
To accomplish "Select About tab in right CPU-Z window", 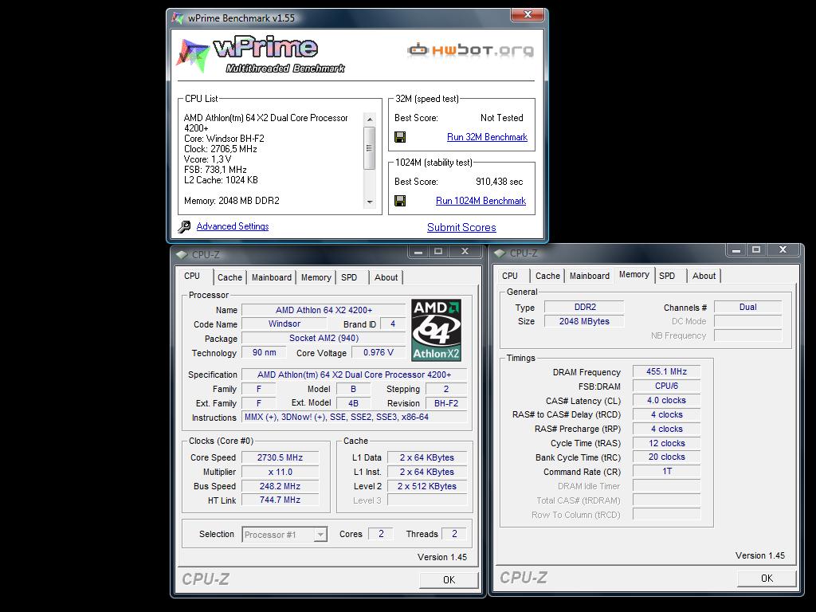I will (704, 276).
